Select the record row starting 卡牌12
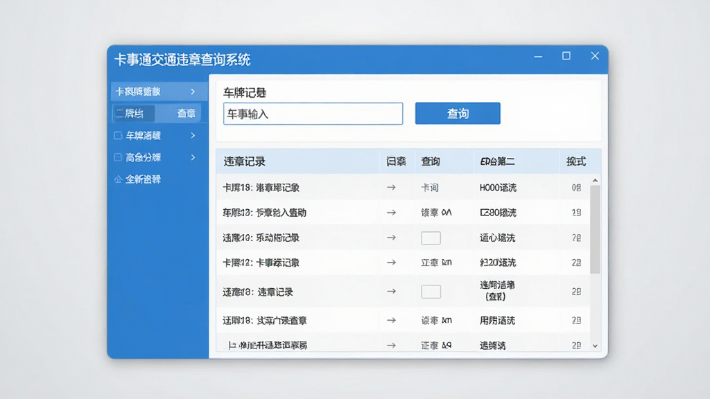 coord(403,263)
